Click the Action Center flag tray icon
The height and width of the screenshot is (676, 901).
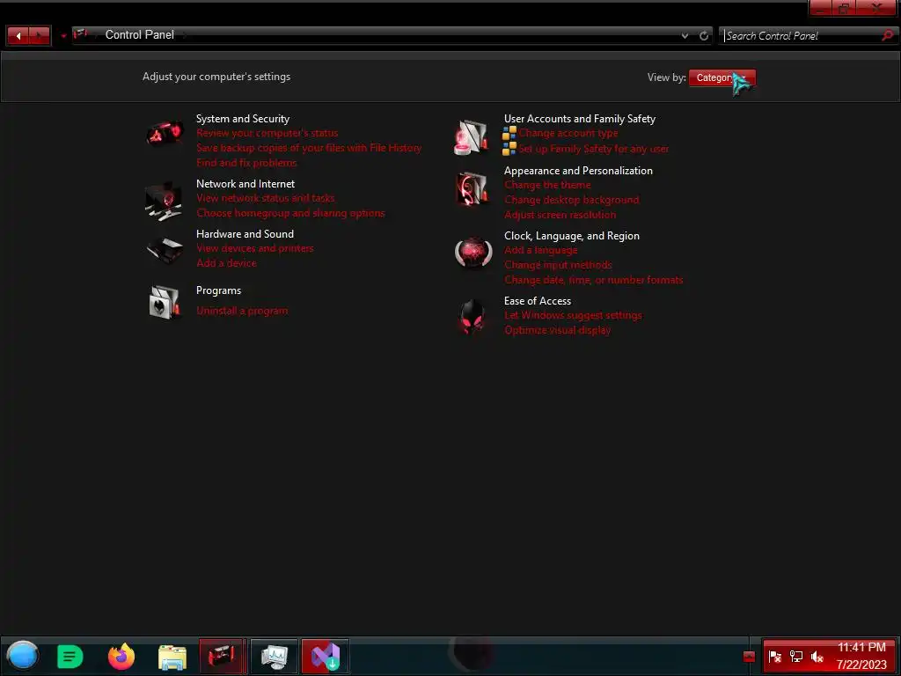774,657
